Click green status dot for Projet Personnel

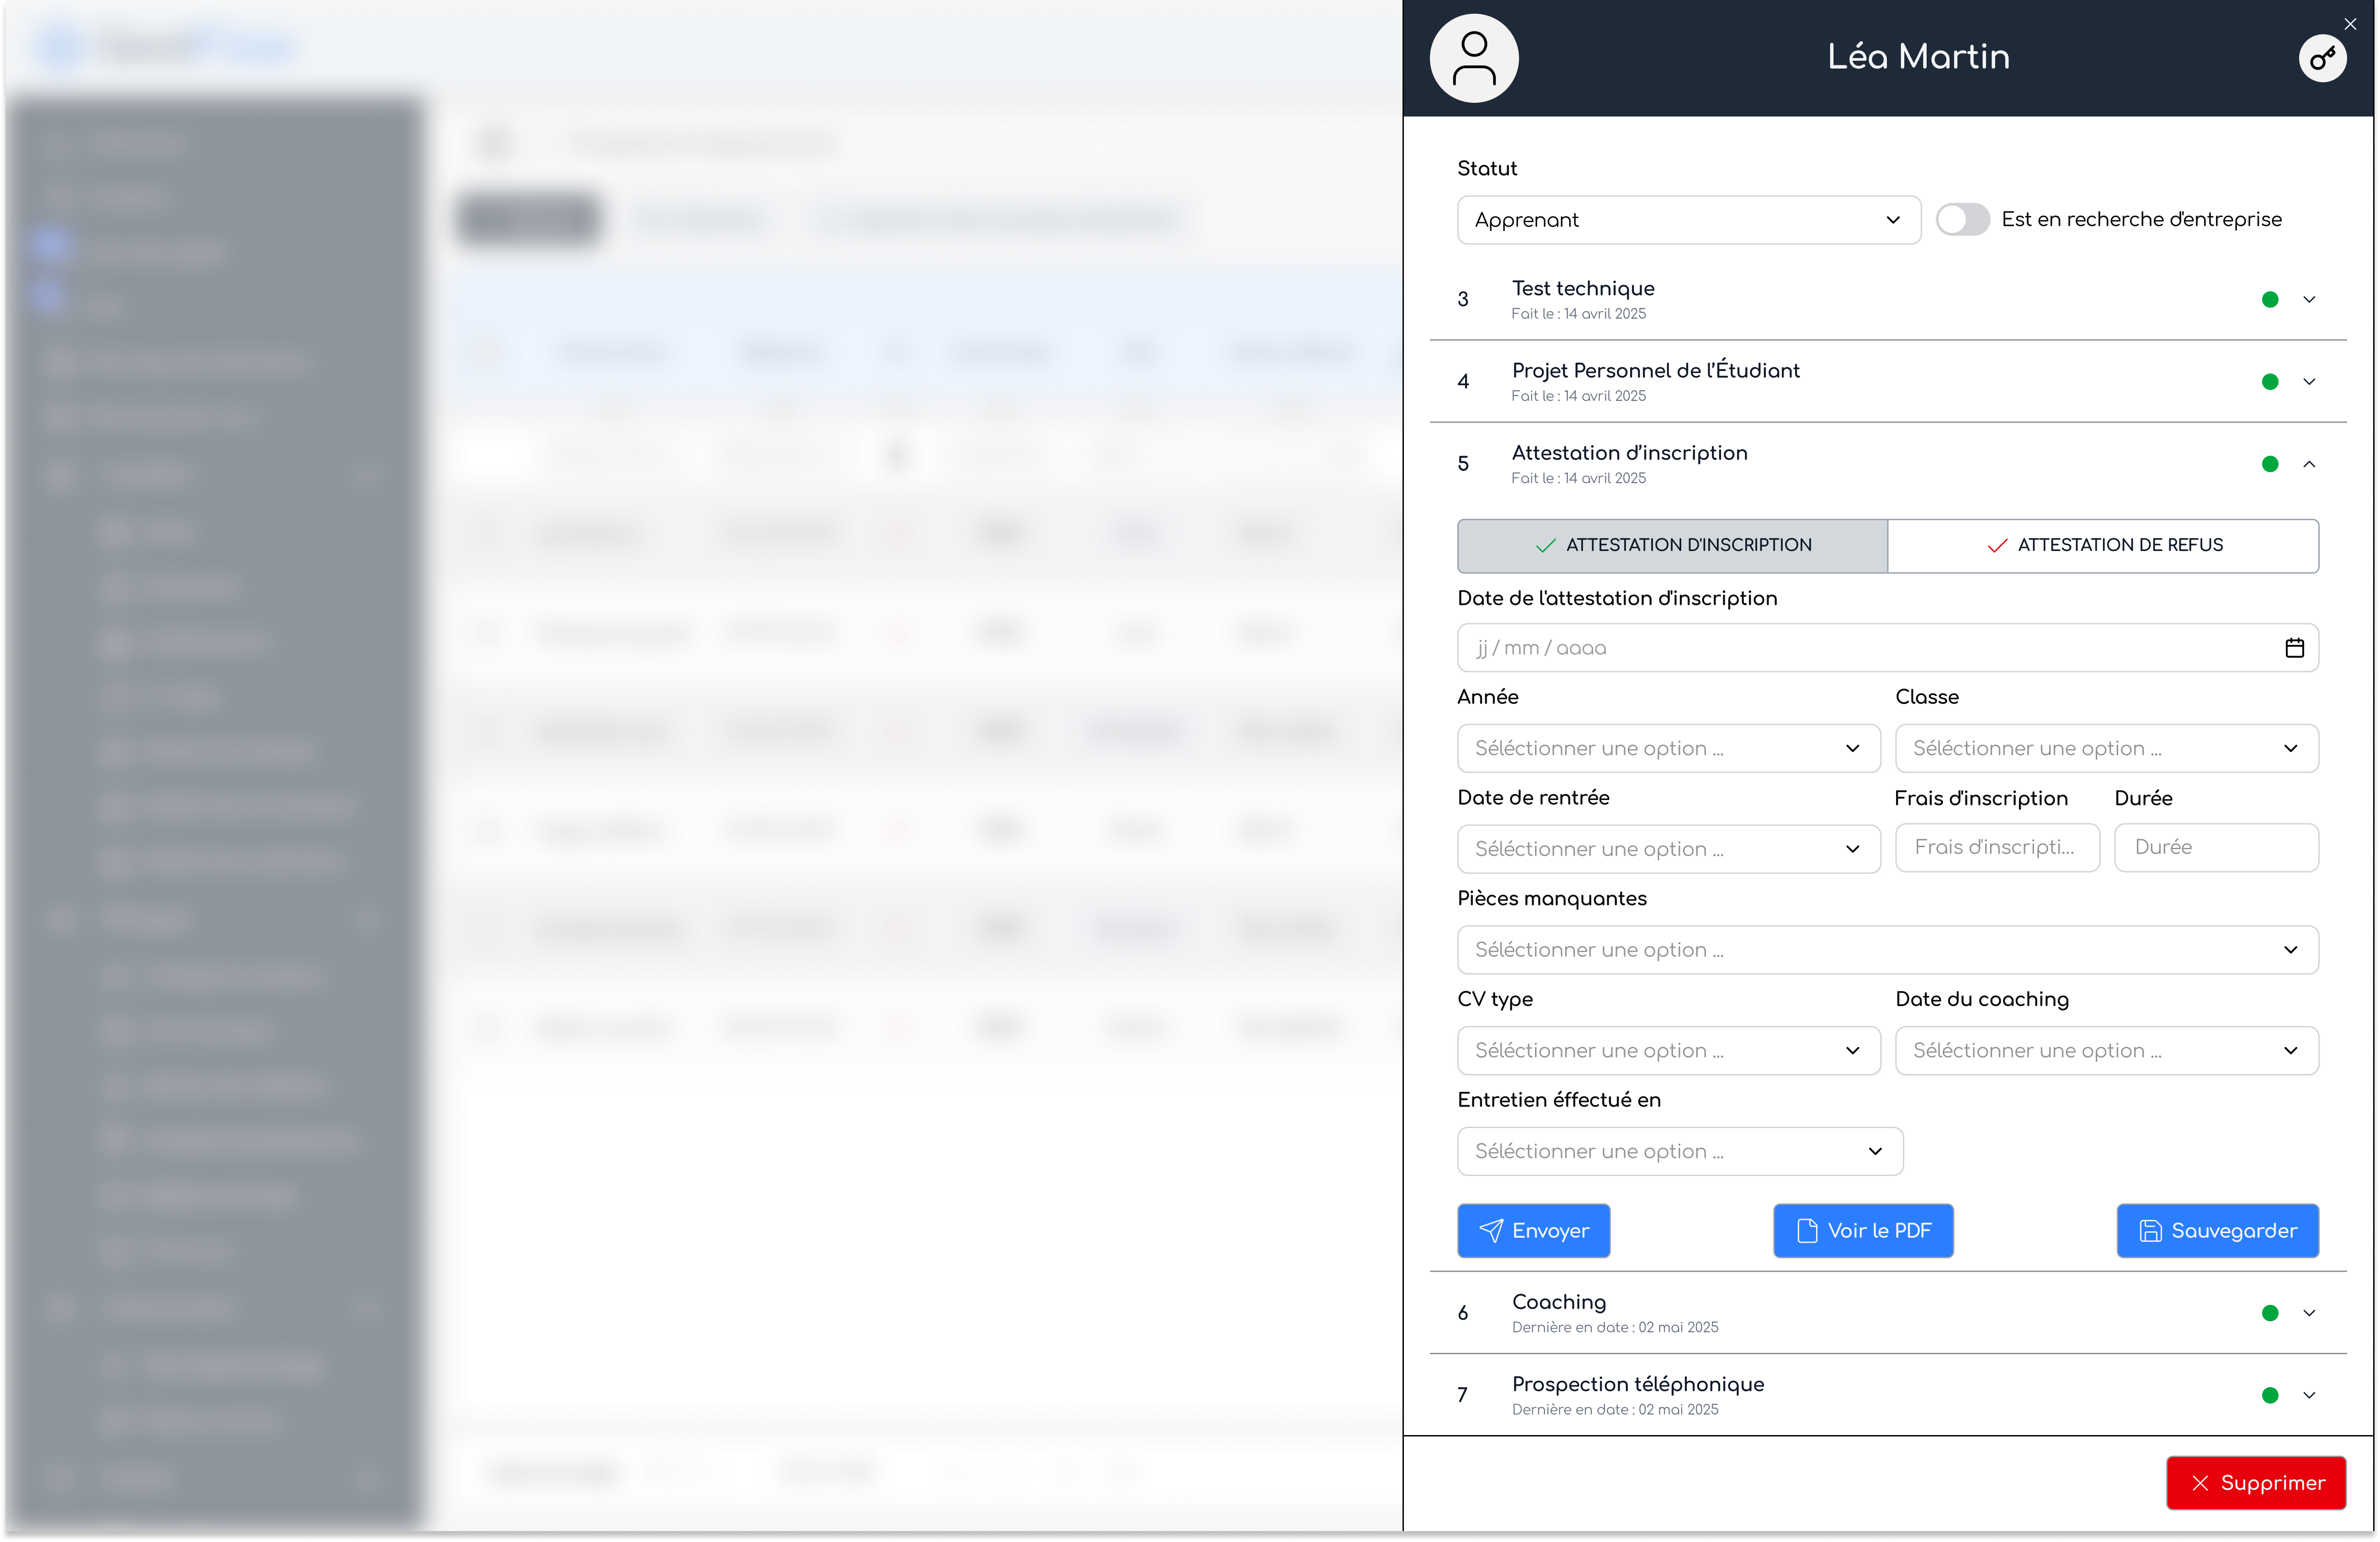(x=2270, y=381)
